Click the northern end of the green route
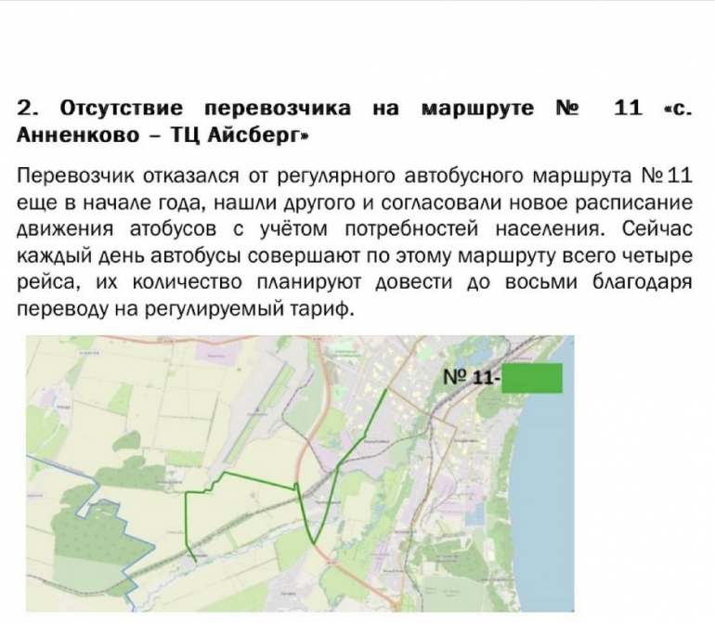This screenshot has width=715, height=623. (x=386, y=391)
